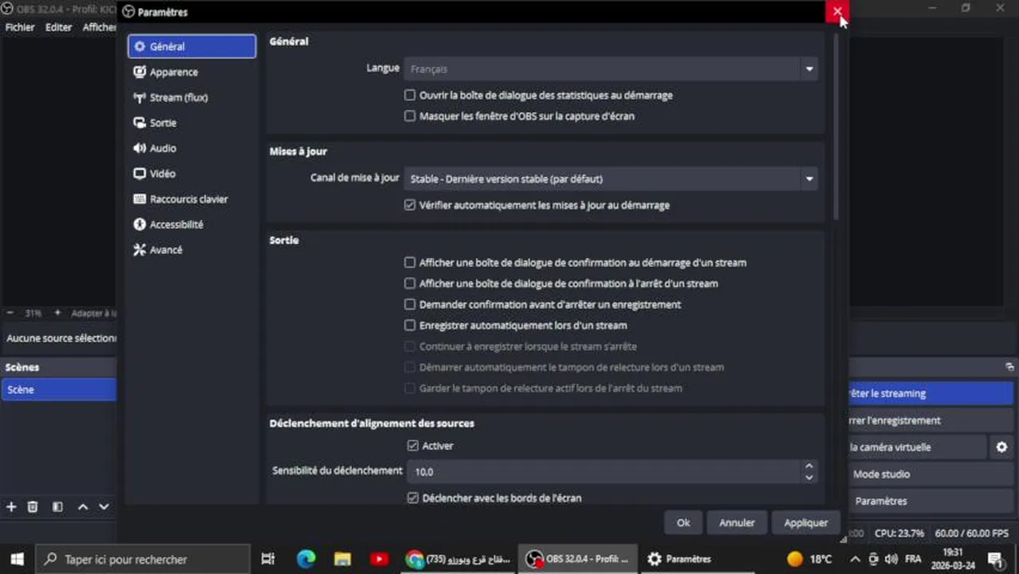Open the weather 18°C widget

pyautogui.click(x=809, y=560)
